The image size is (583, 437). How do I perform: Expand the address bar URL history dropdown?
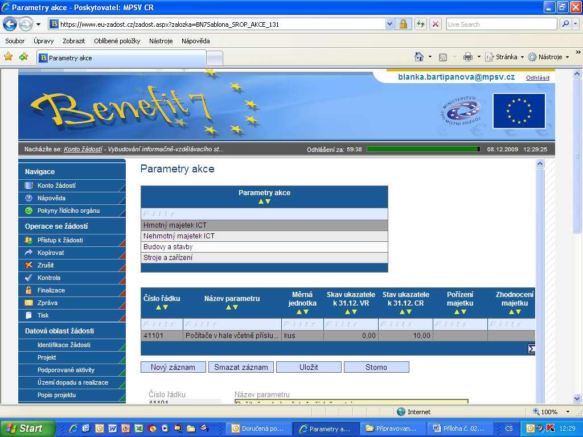tap(389, 24)
